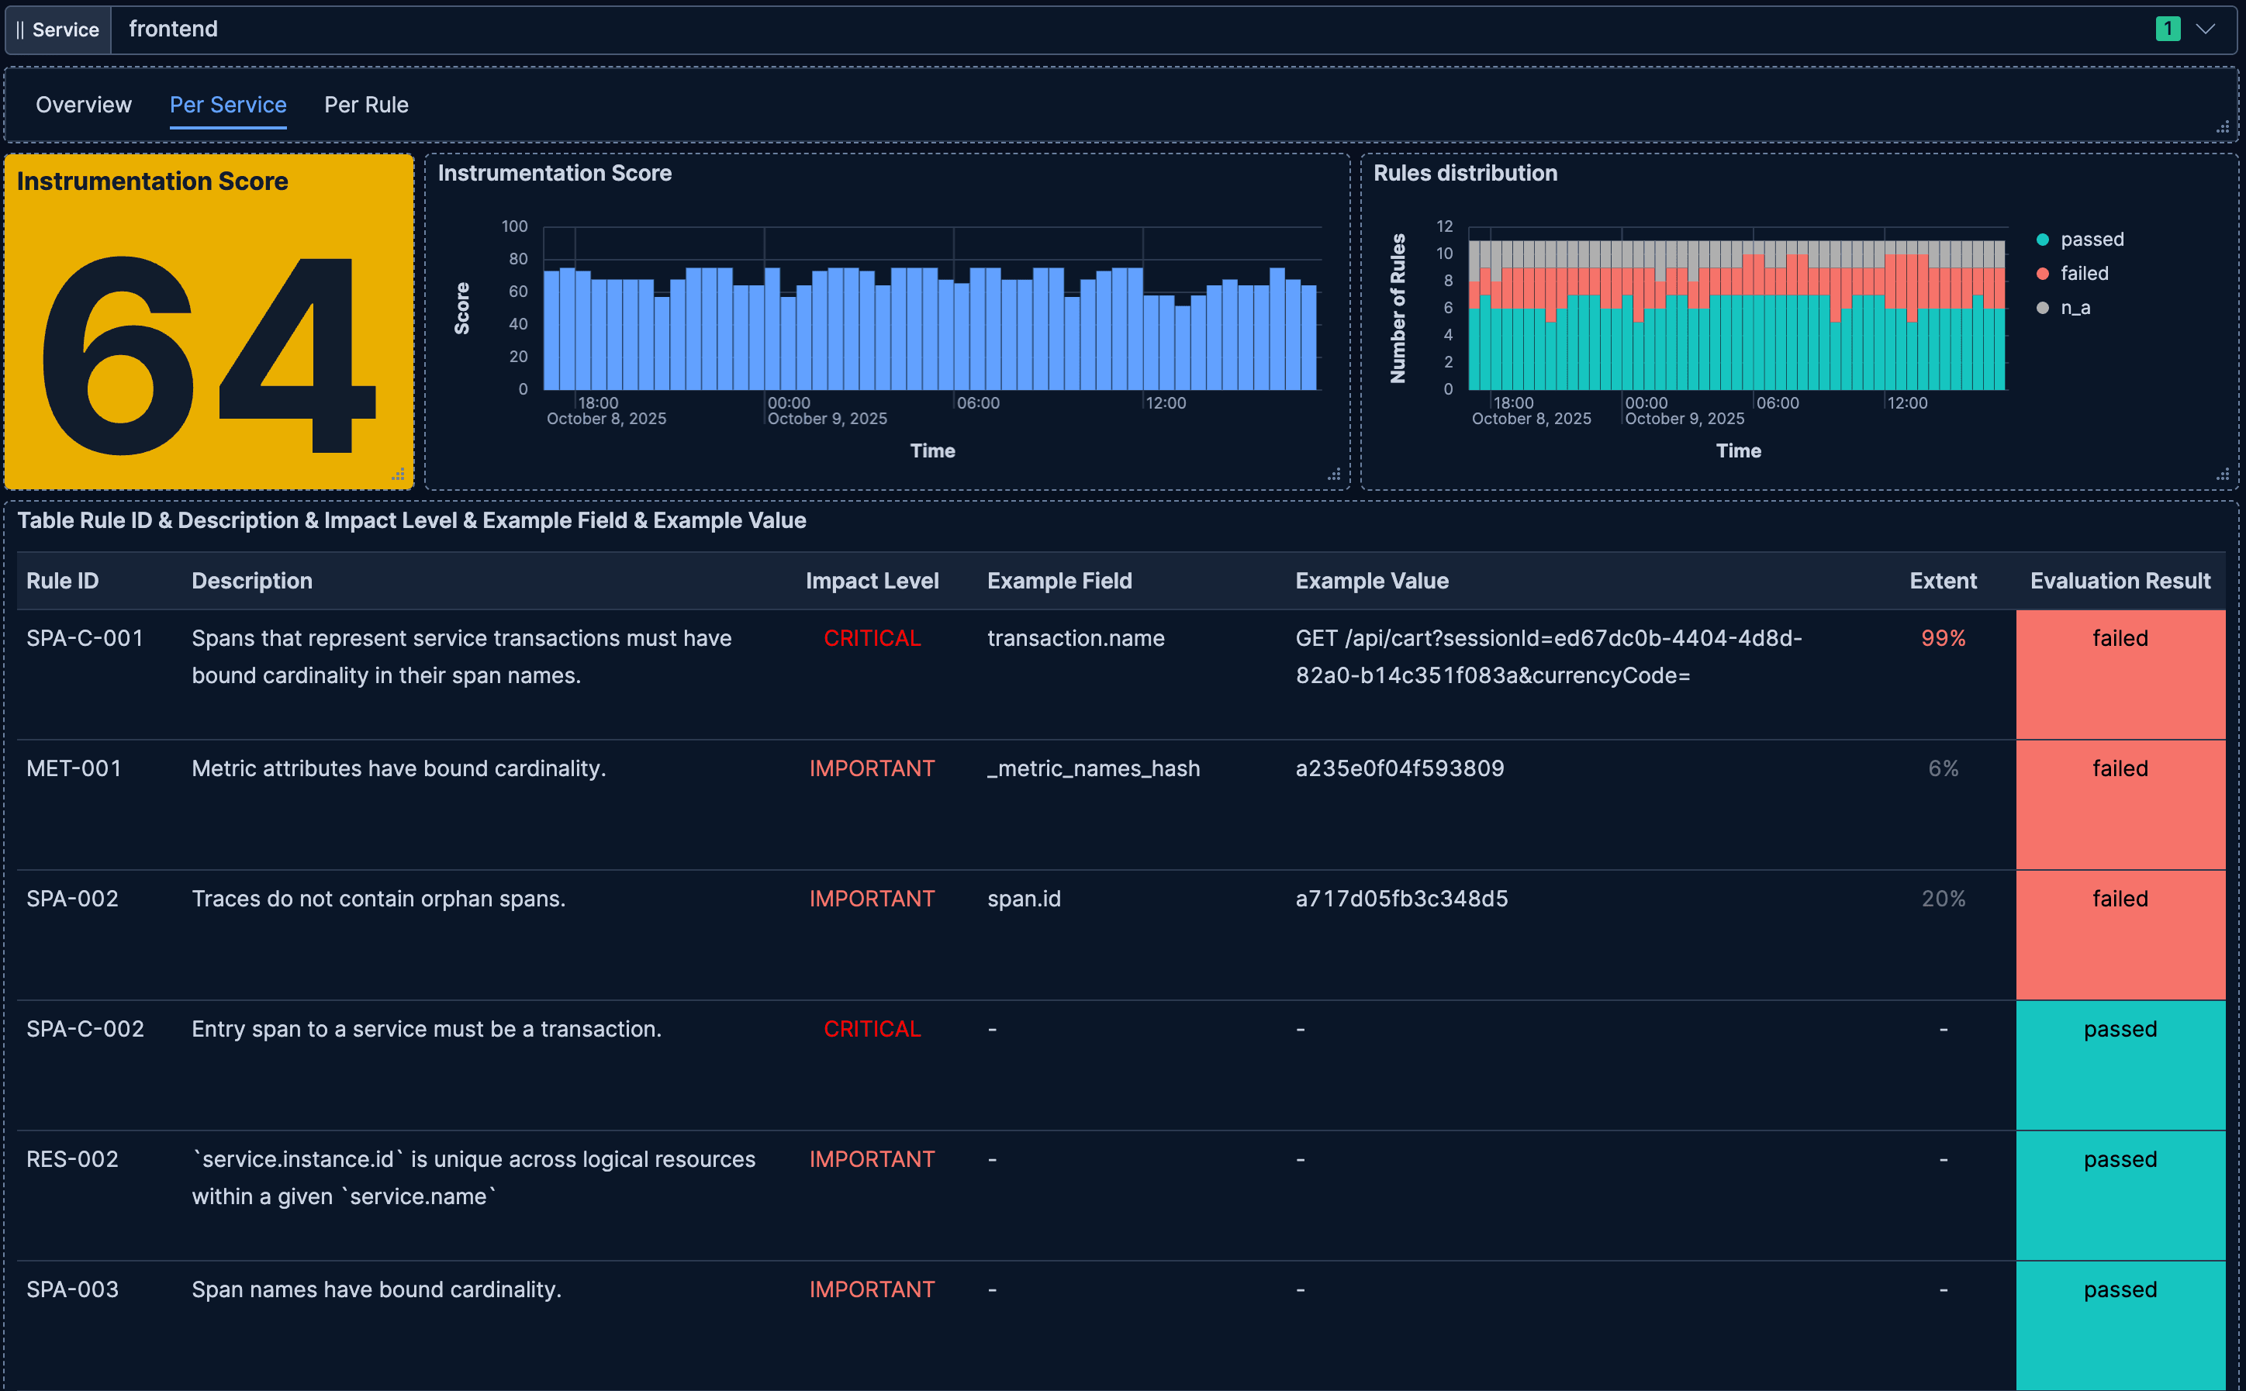Switch to the Overview tab
This screenshot has height=1391, width=2246.
pos(83,104)
